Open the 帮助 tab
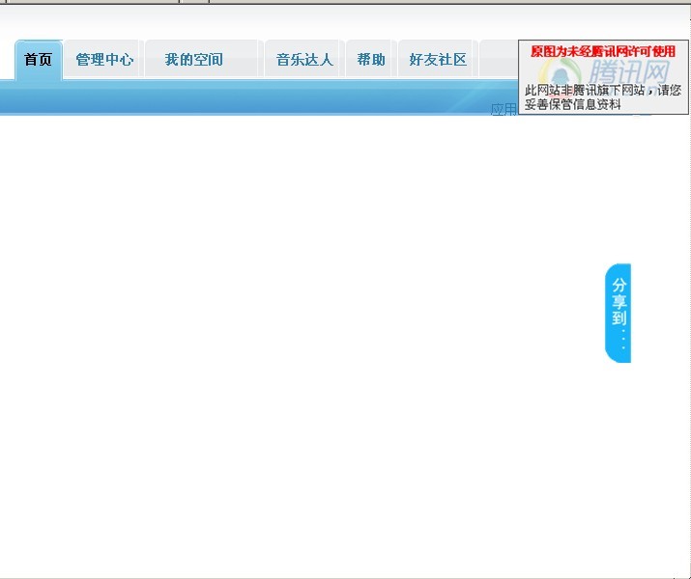The image size is (691, 579). tap(371, 60)
